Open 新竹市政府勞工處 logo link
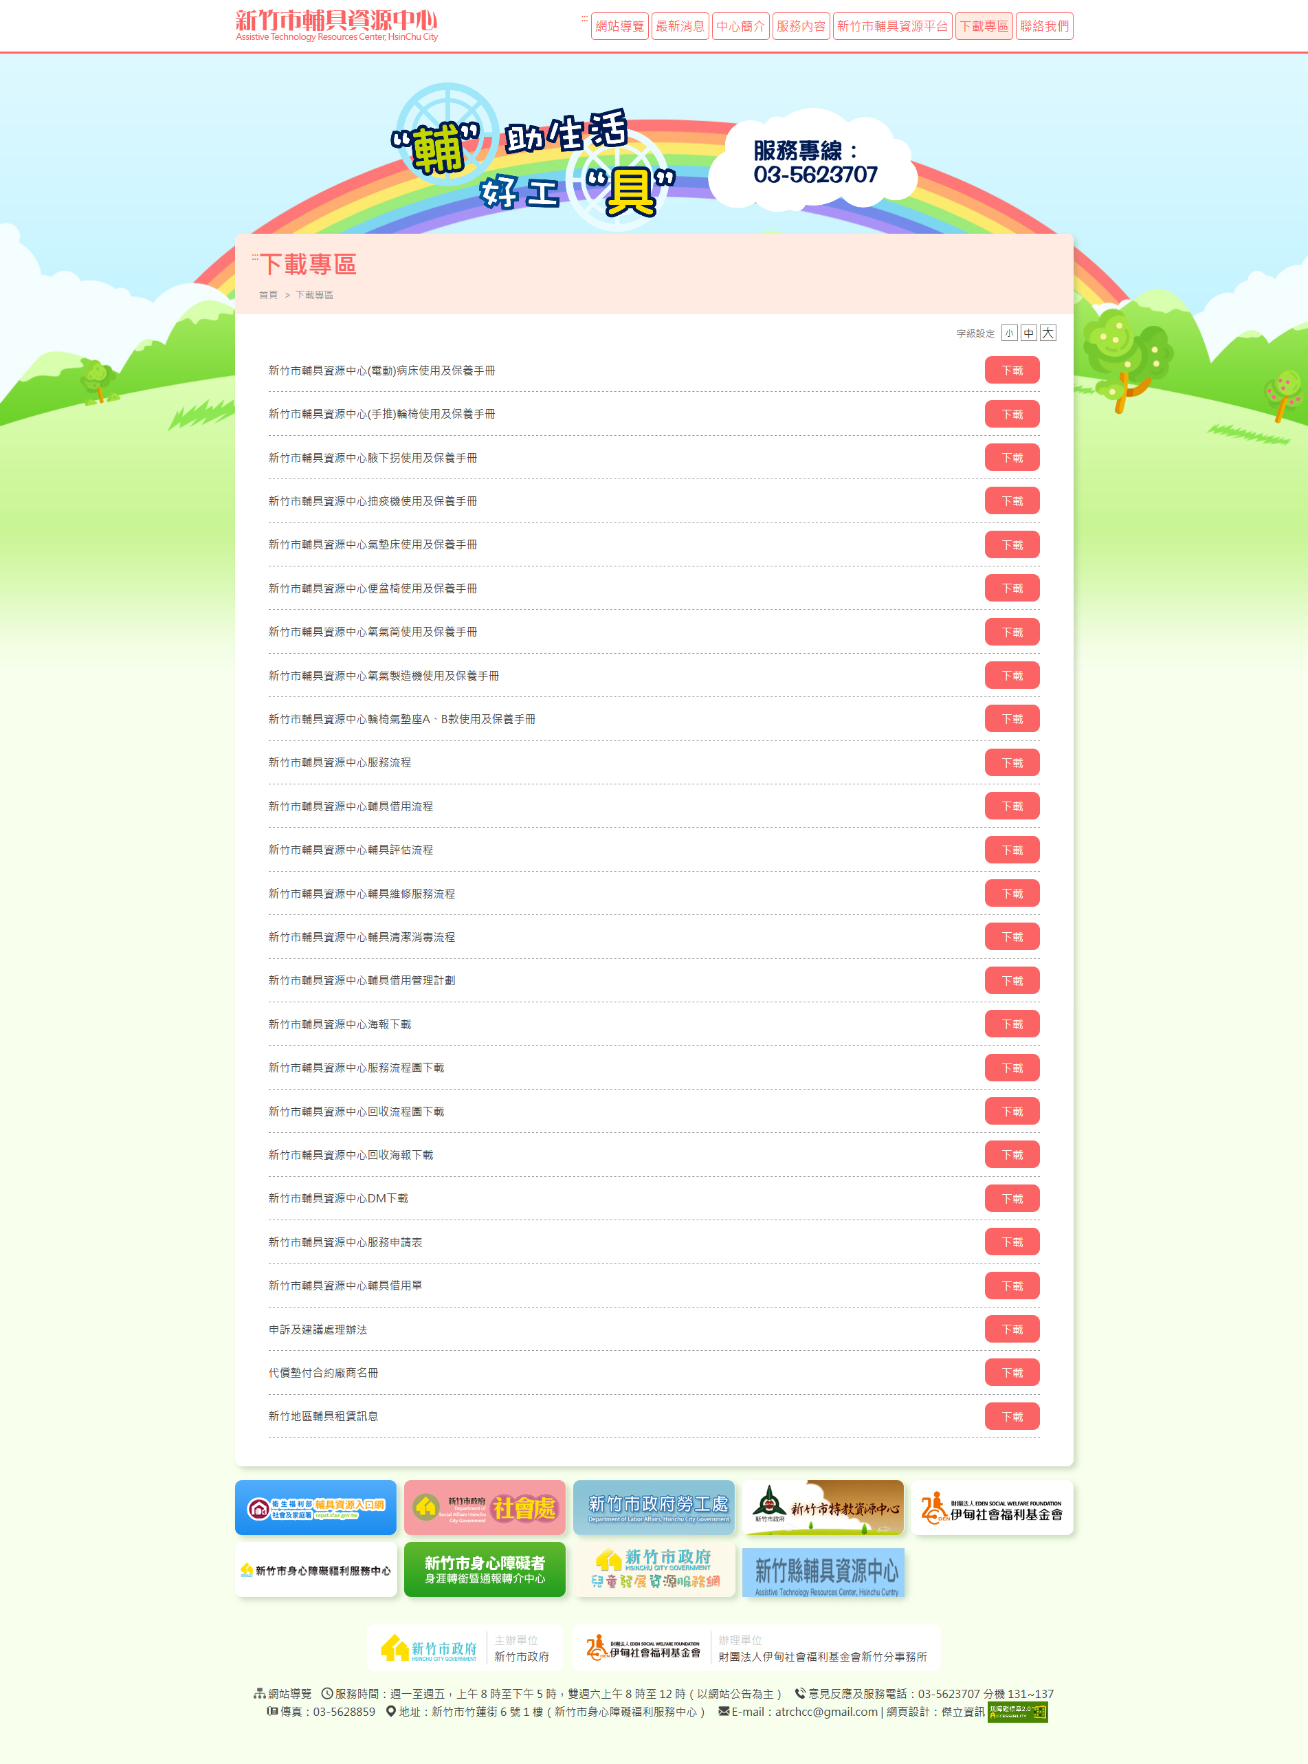Viewport: 1308px width, 1764px height. 654,1508
